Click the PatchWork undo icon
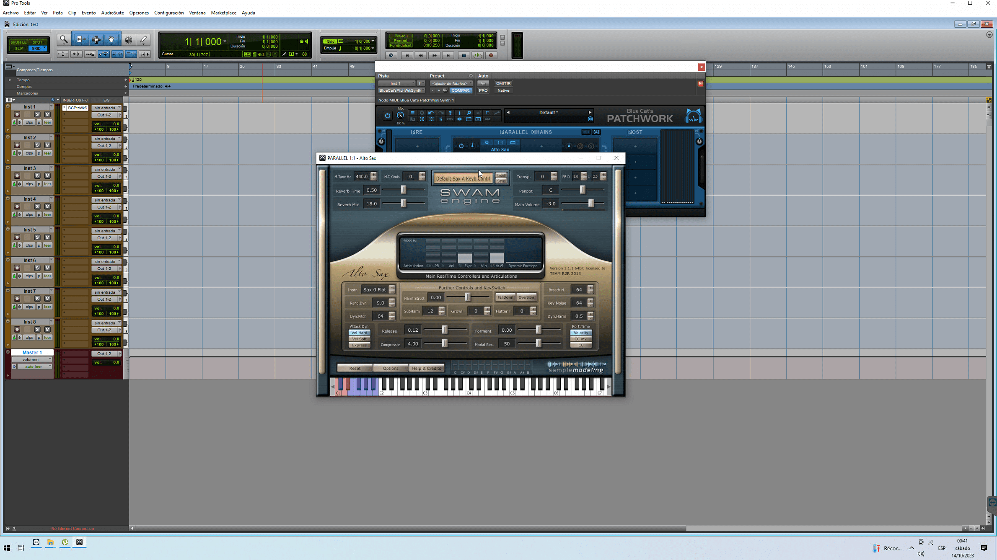Image resolution: width=997 pixels, height=560 pixels. 431,113
